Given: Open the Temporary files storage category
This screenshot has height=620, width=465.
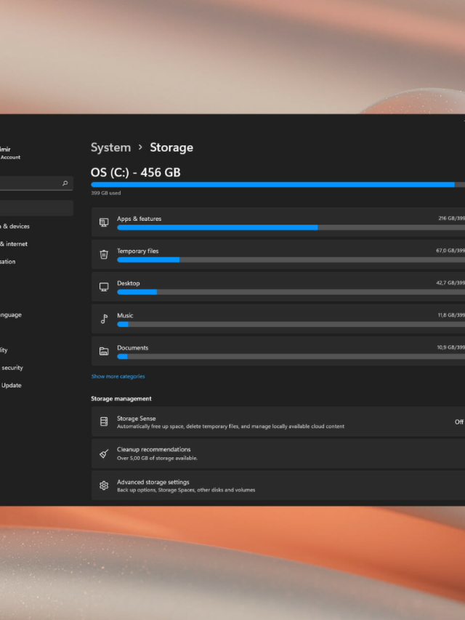Looking at the screenshot, I should coord(278,254).
